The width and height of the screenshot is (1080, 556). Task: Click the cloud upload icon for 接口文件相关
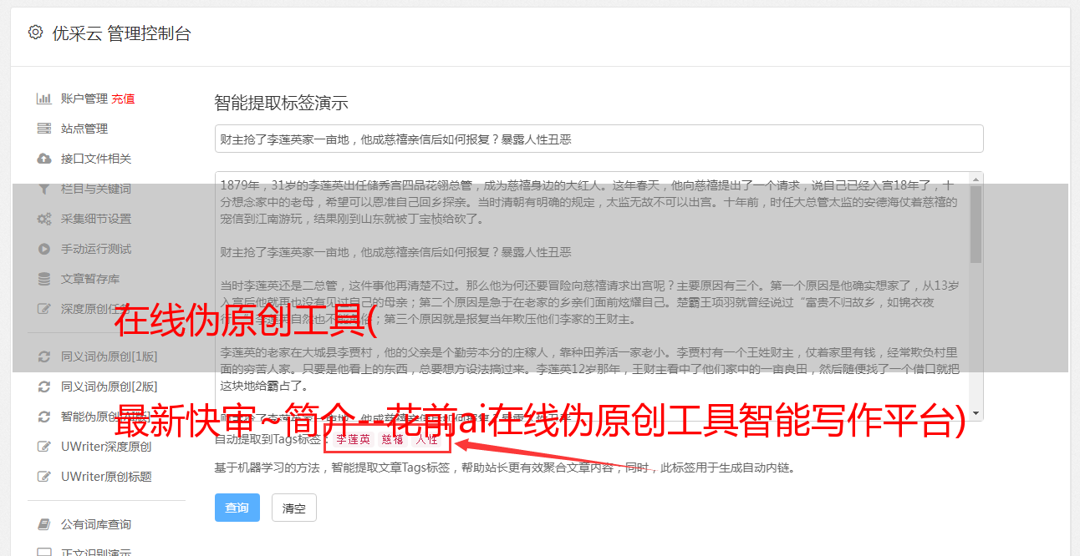point(44,159)
